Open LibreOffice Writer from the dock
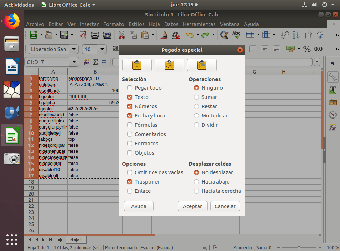The height and width of the screenshot is (251, 340). [x=11, y=67]
